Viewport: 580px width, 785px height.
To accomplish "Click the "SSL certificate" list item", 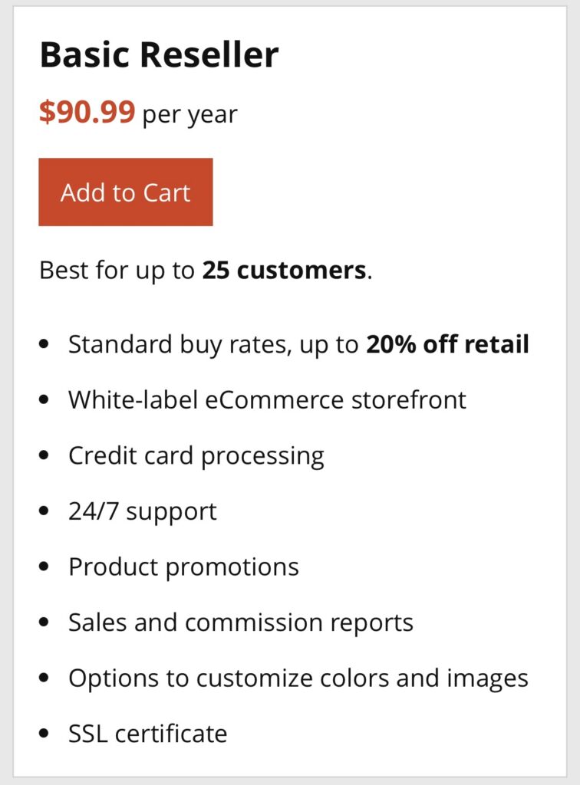I will tap(147, 734).
